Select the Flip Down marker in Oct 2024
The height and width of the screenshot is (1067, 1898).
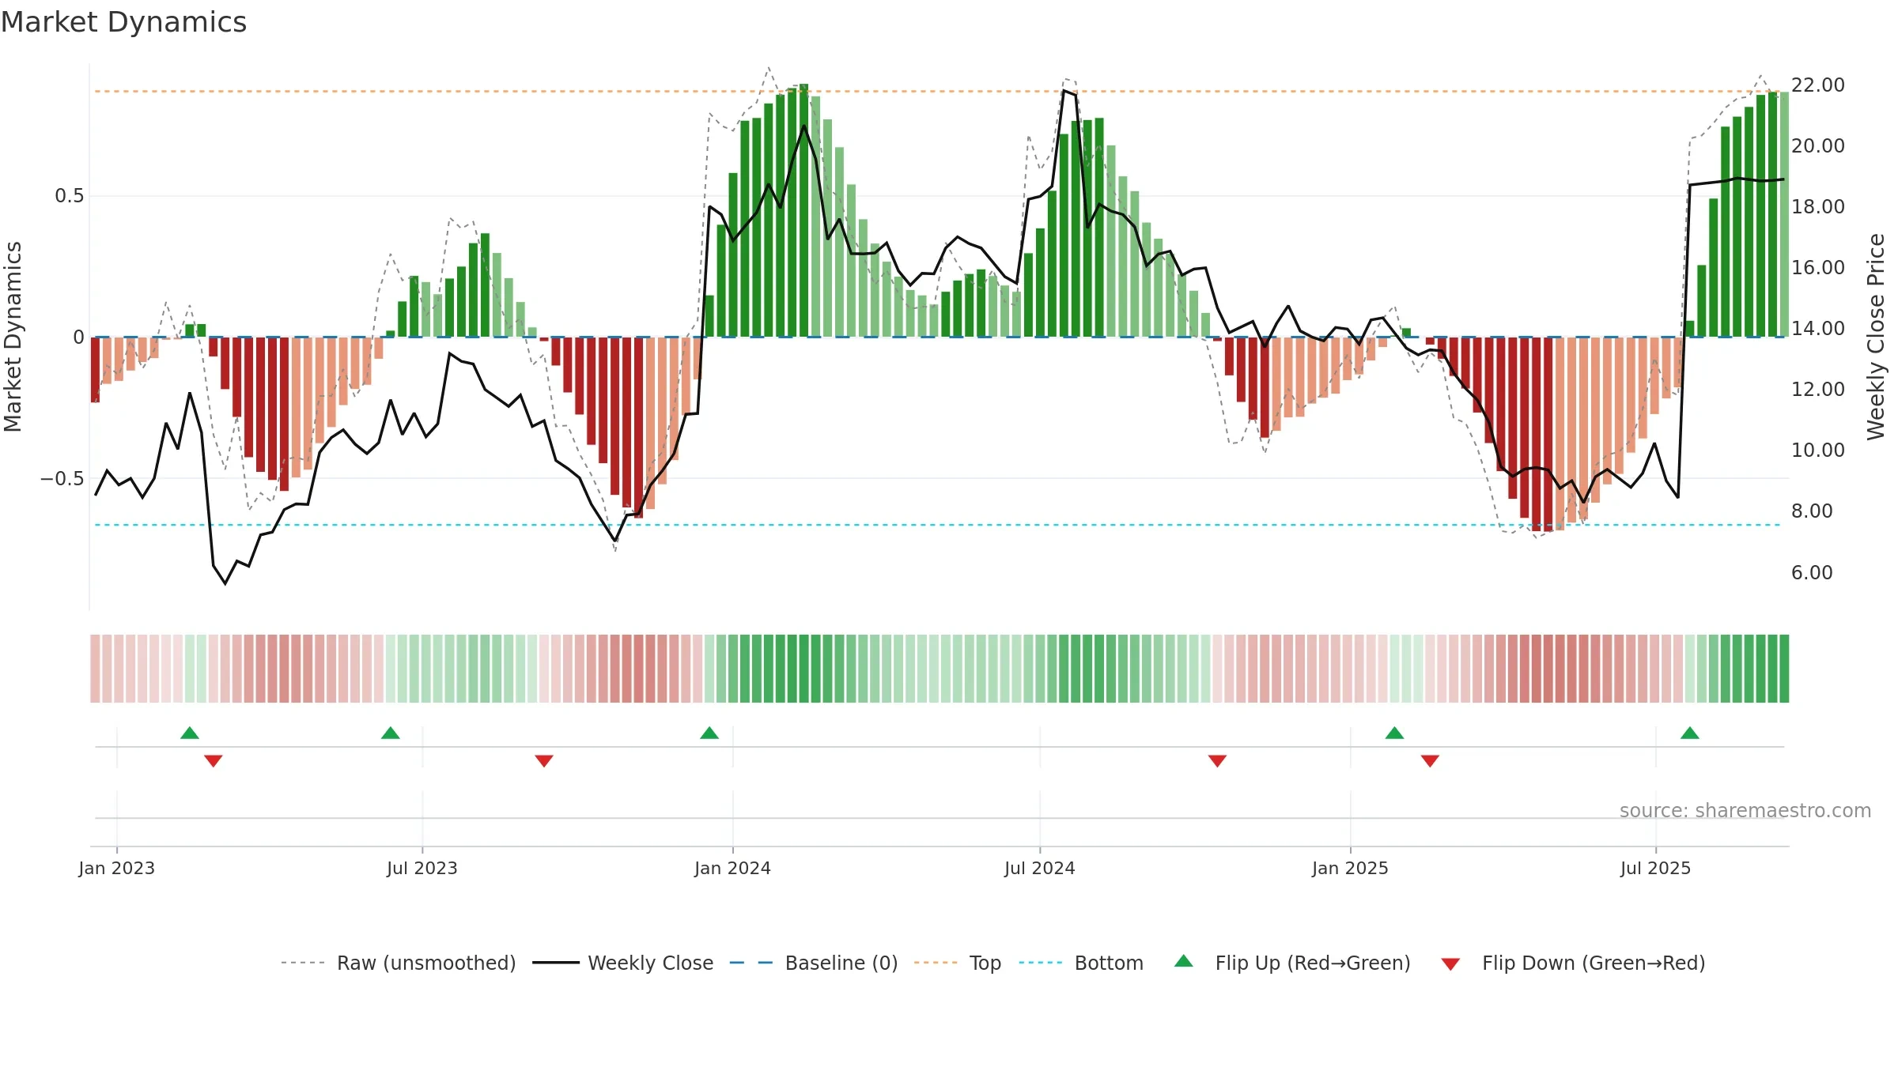pos(1218,760)
